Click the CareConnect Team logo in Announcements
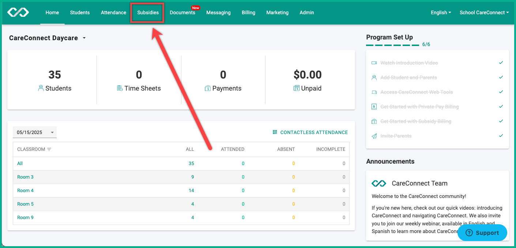 [x=379, y=183]
